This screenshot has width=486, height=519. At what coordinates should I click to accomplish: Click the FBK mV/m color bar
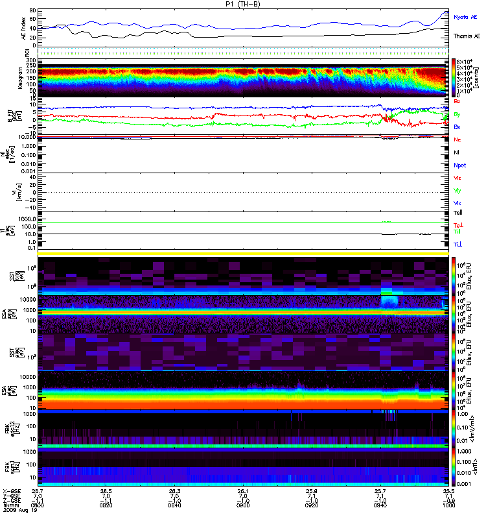454,429
